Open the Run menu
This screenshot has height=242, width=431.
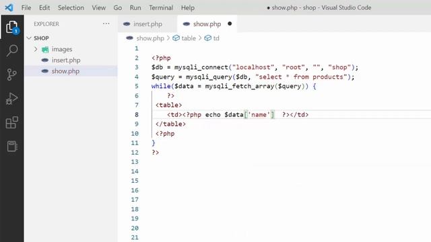point(135,7)
